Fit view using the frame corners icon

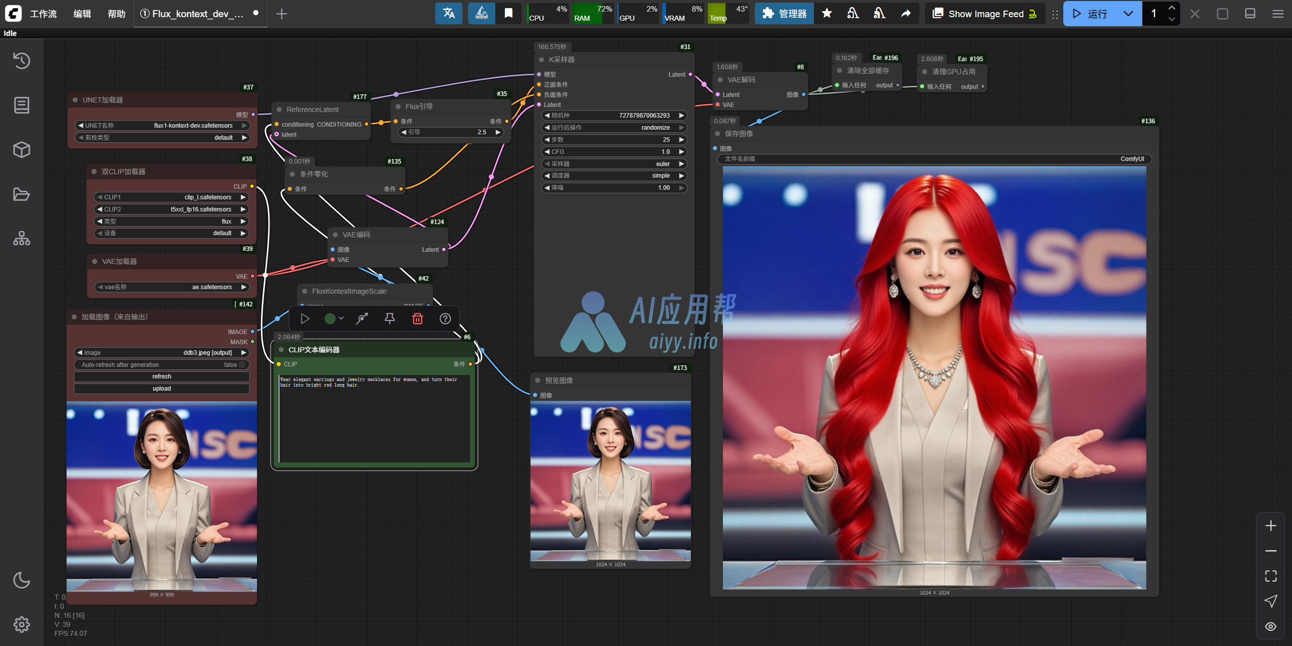click(x=1271, y=576)
